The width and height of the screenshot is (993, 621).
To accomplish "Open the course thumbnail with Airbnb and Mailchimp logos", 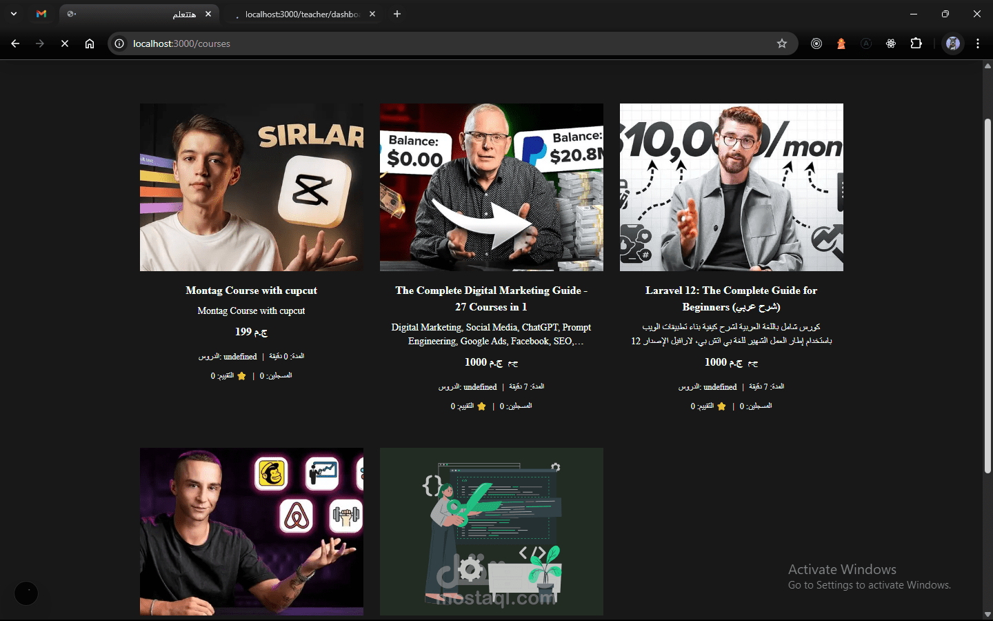I will (x=252, y=531).
